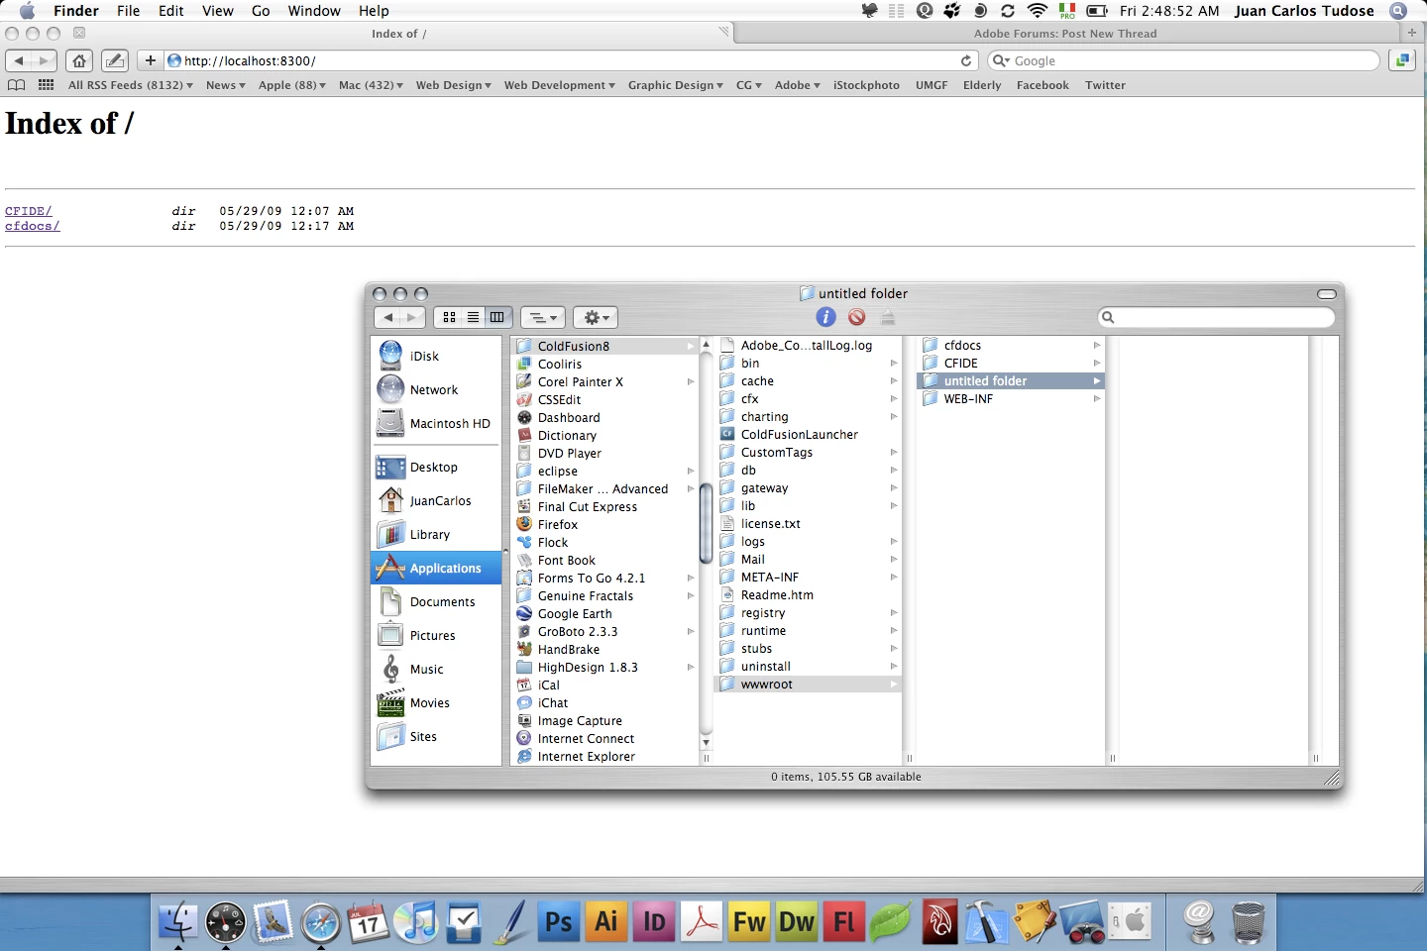Open Fireworks from the Dock

pos(749,922)
